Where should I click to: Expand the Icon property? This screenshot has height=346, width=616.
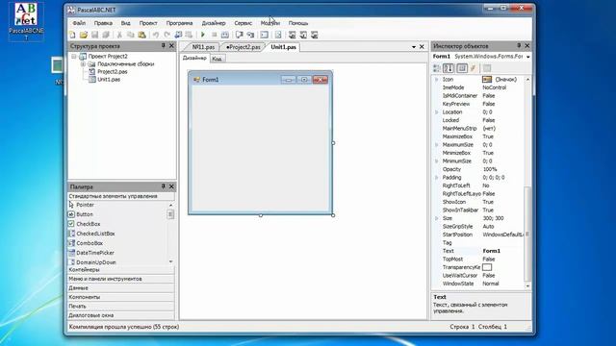[436, 79]
